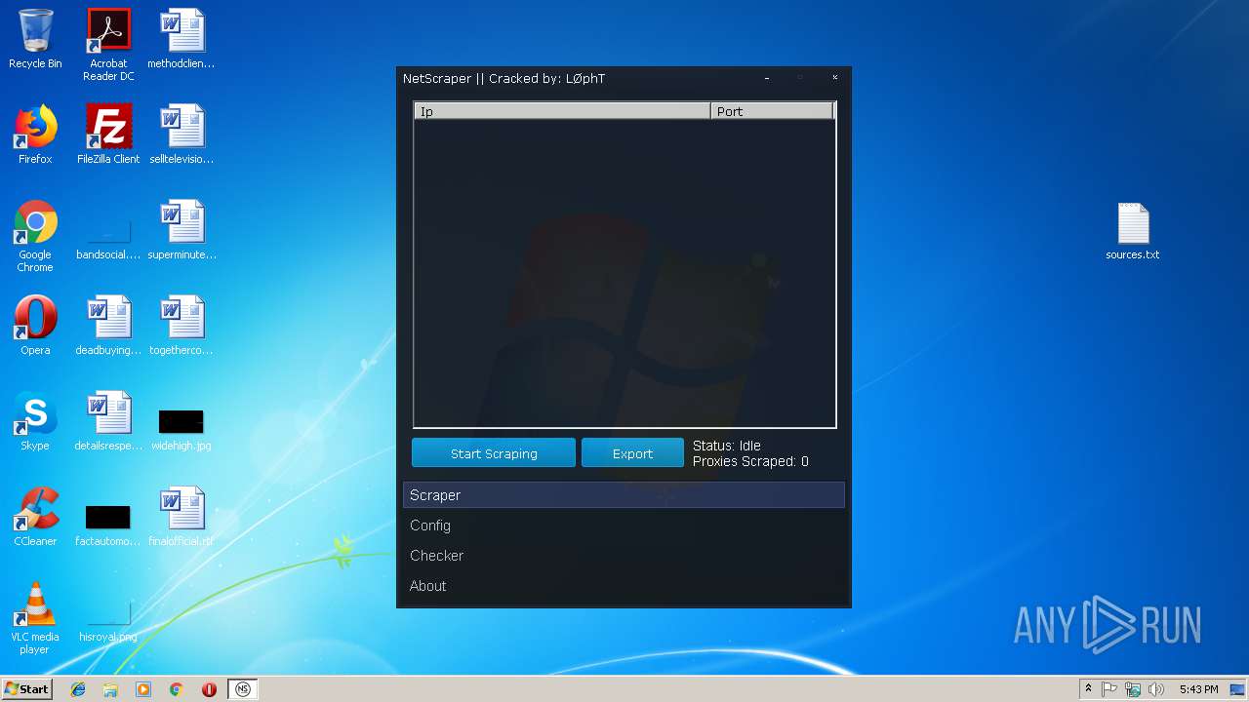Launch the Google Chrome desktop shortcut

pos(35,236)
